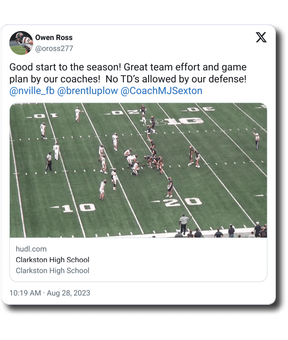
Task: Click the X logo icon
Action: [x=261, y=37]
